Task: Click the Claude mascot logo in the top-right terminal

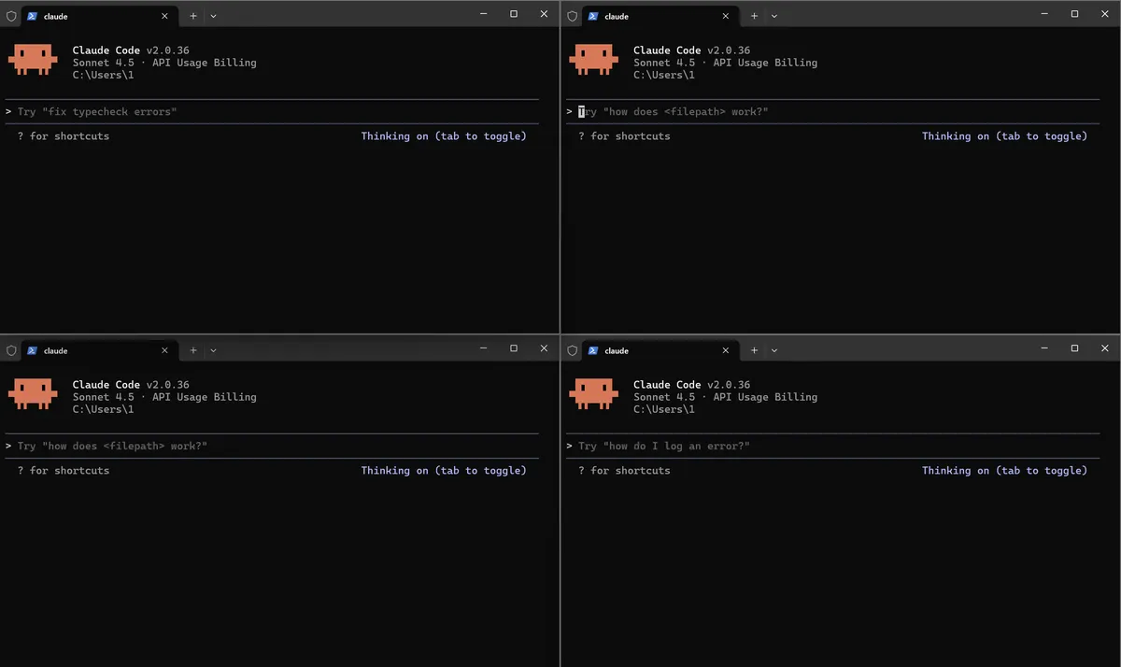Action: [593, 59]
